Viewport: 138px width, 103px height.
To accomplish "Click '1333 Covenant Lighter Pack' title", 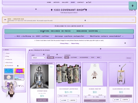I will click(68, 89).
